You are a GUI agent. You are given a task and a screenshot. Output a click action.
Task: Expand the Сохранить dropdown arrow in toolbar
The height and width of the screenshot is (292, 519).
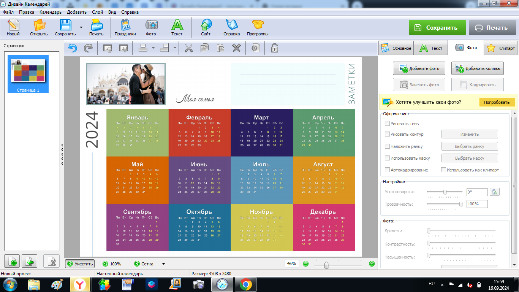81,27
